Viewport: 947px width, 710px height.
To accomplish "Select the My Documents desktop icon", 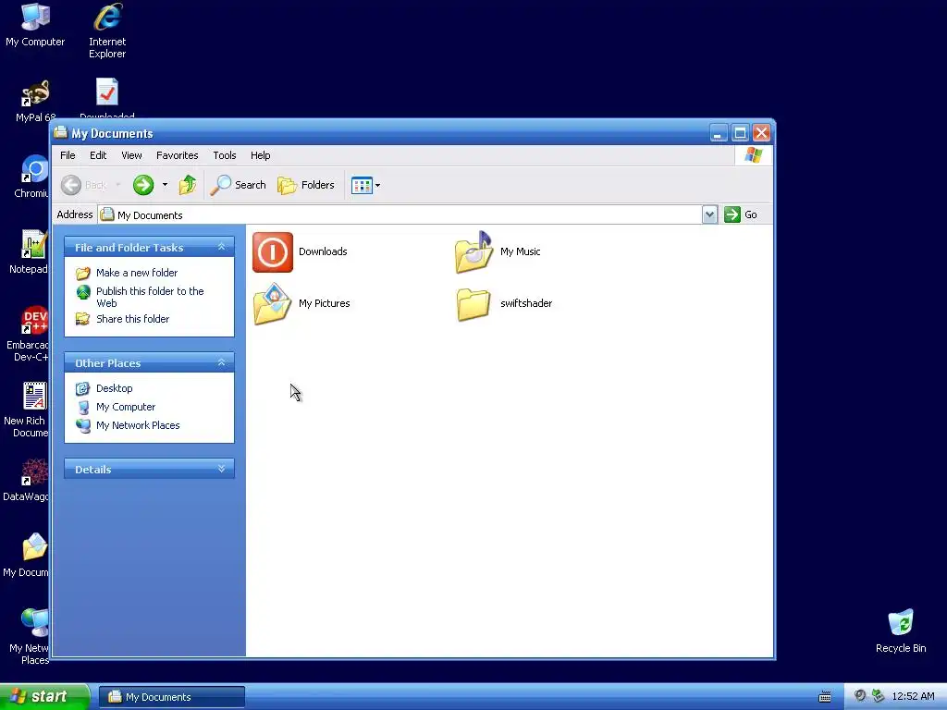I will 27,556.
